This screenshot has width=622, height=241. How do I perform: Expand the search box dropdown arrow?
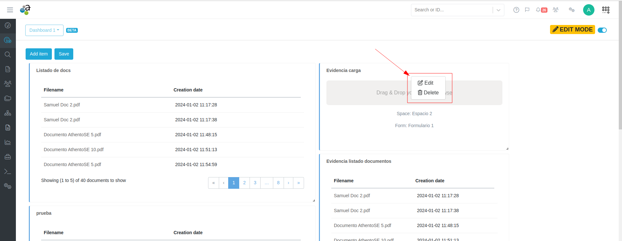click(x=498, y=10)
